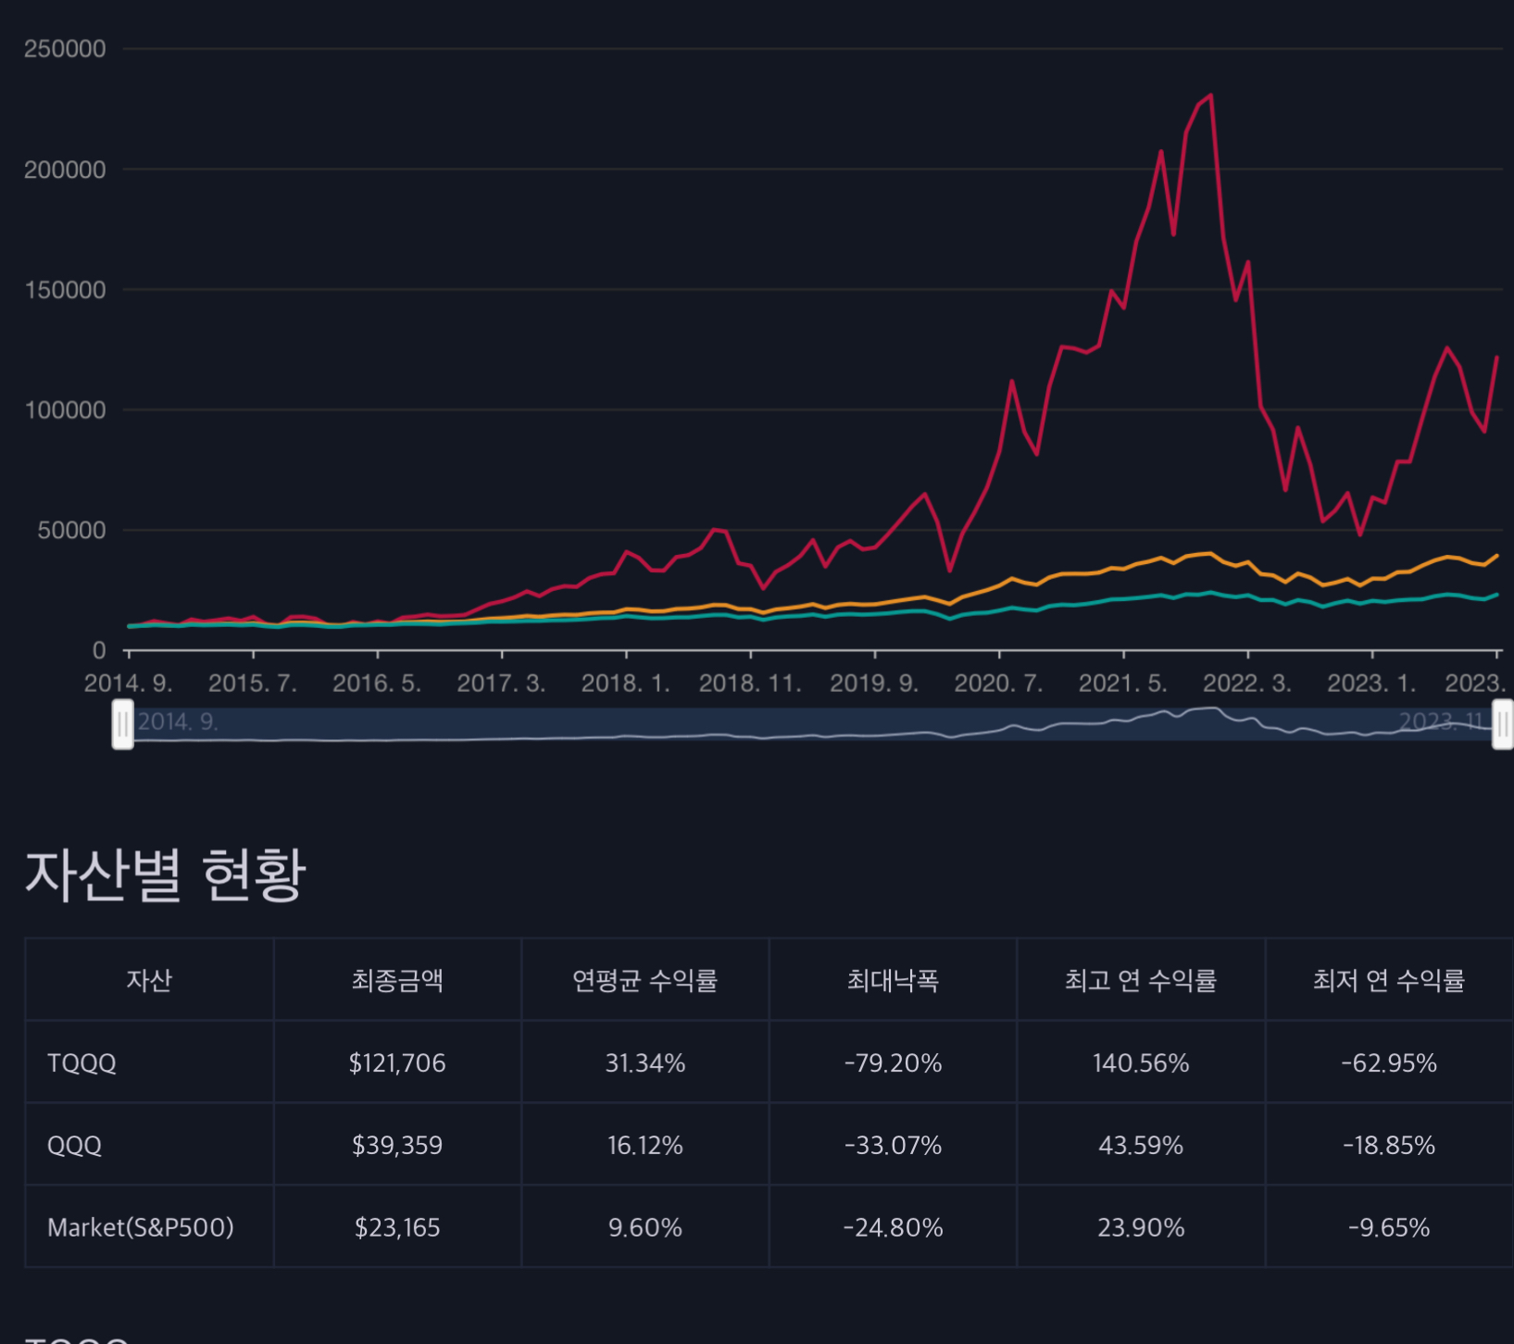
Task: Click QQQ final amount $39,359
Action: 397,1145
